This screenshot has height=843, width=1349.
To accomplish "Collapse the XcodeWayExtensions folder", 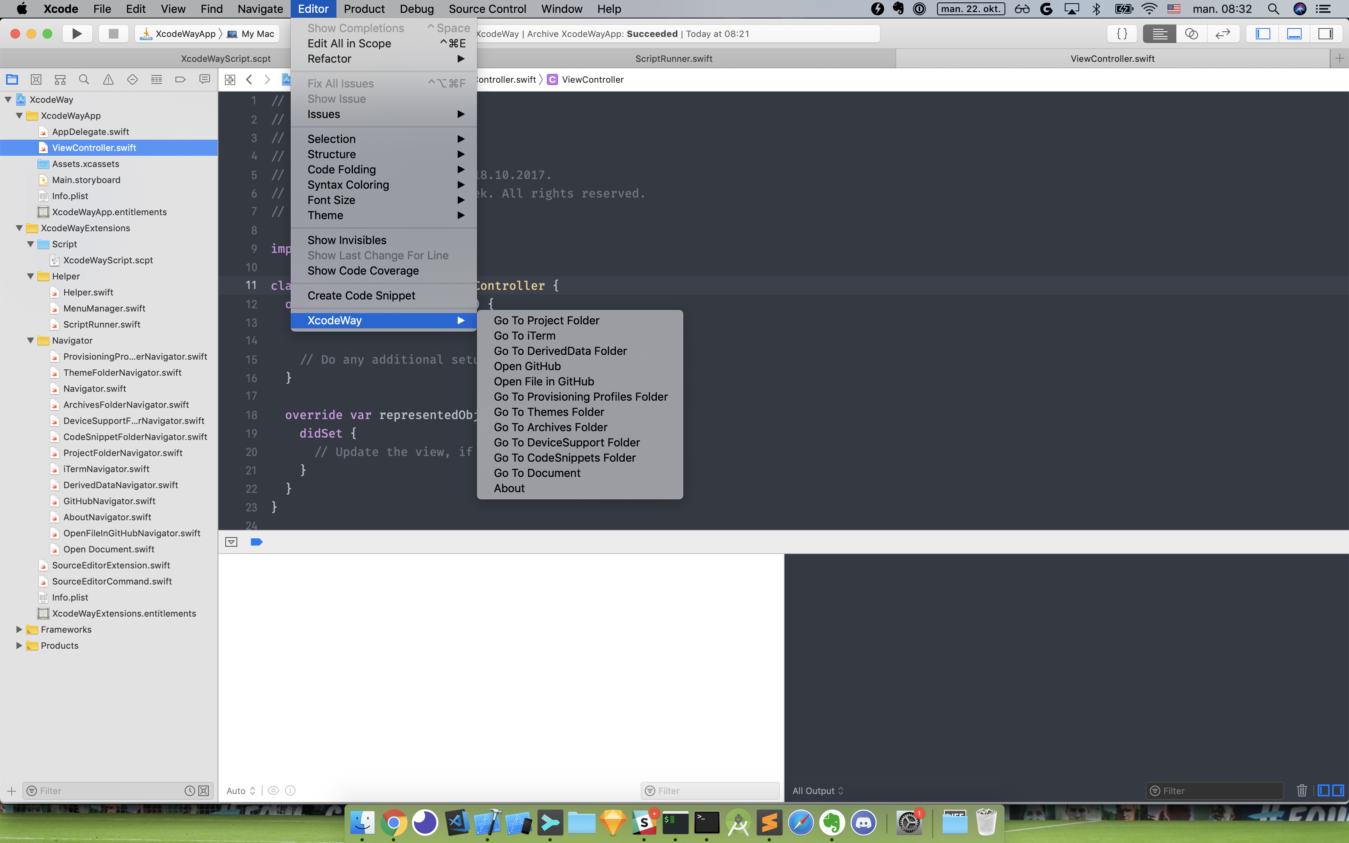I will (x=20, y=228).
